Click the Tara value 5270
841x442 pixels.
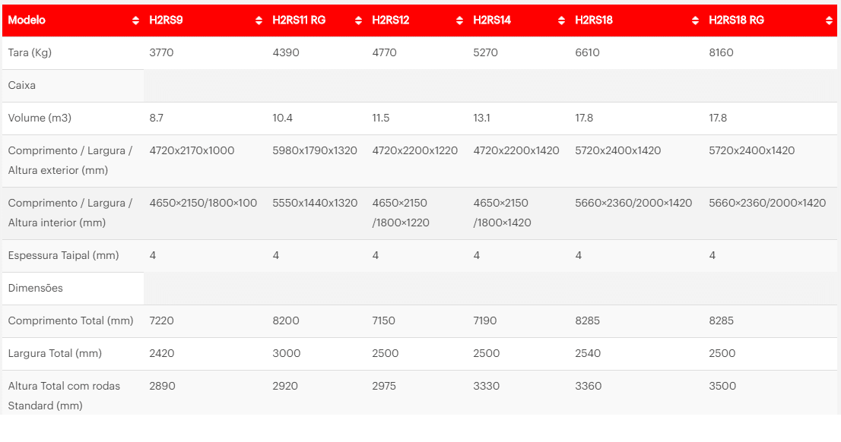(485, 52)
